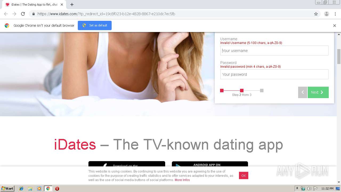Click the network tray icon

(303, 189)
